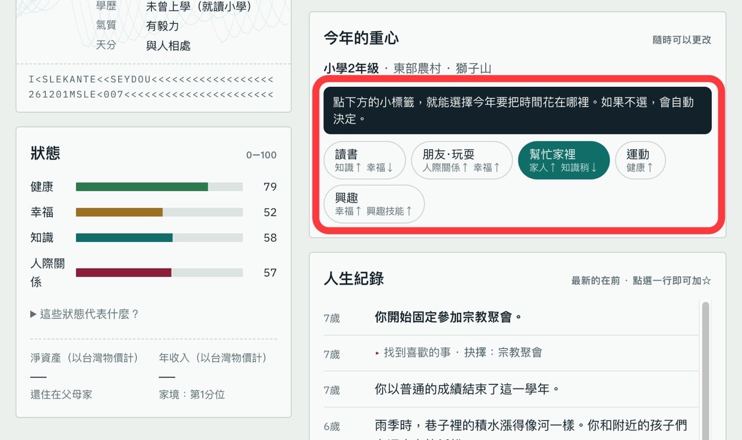This screenshot has height=440, width=742.
Task: Select the 朋友·玩耍 focus chip
Action: coord(461,160)
